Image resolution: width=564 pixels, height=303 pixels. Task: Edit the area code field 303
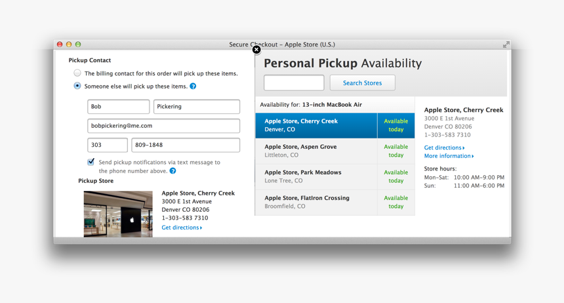coord(108,145)
